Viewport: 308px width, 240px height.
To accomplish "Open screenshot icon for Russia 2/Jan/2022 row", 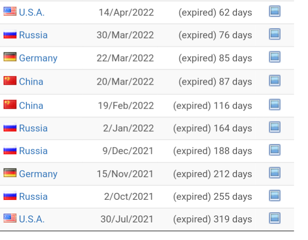I will pyautogui.click(x=274, y=127).
